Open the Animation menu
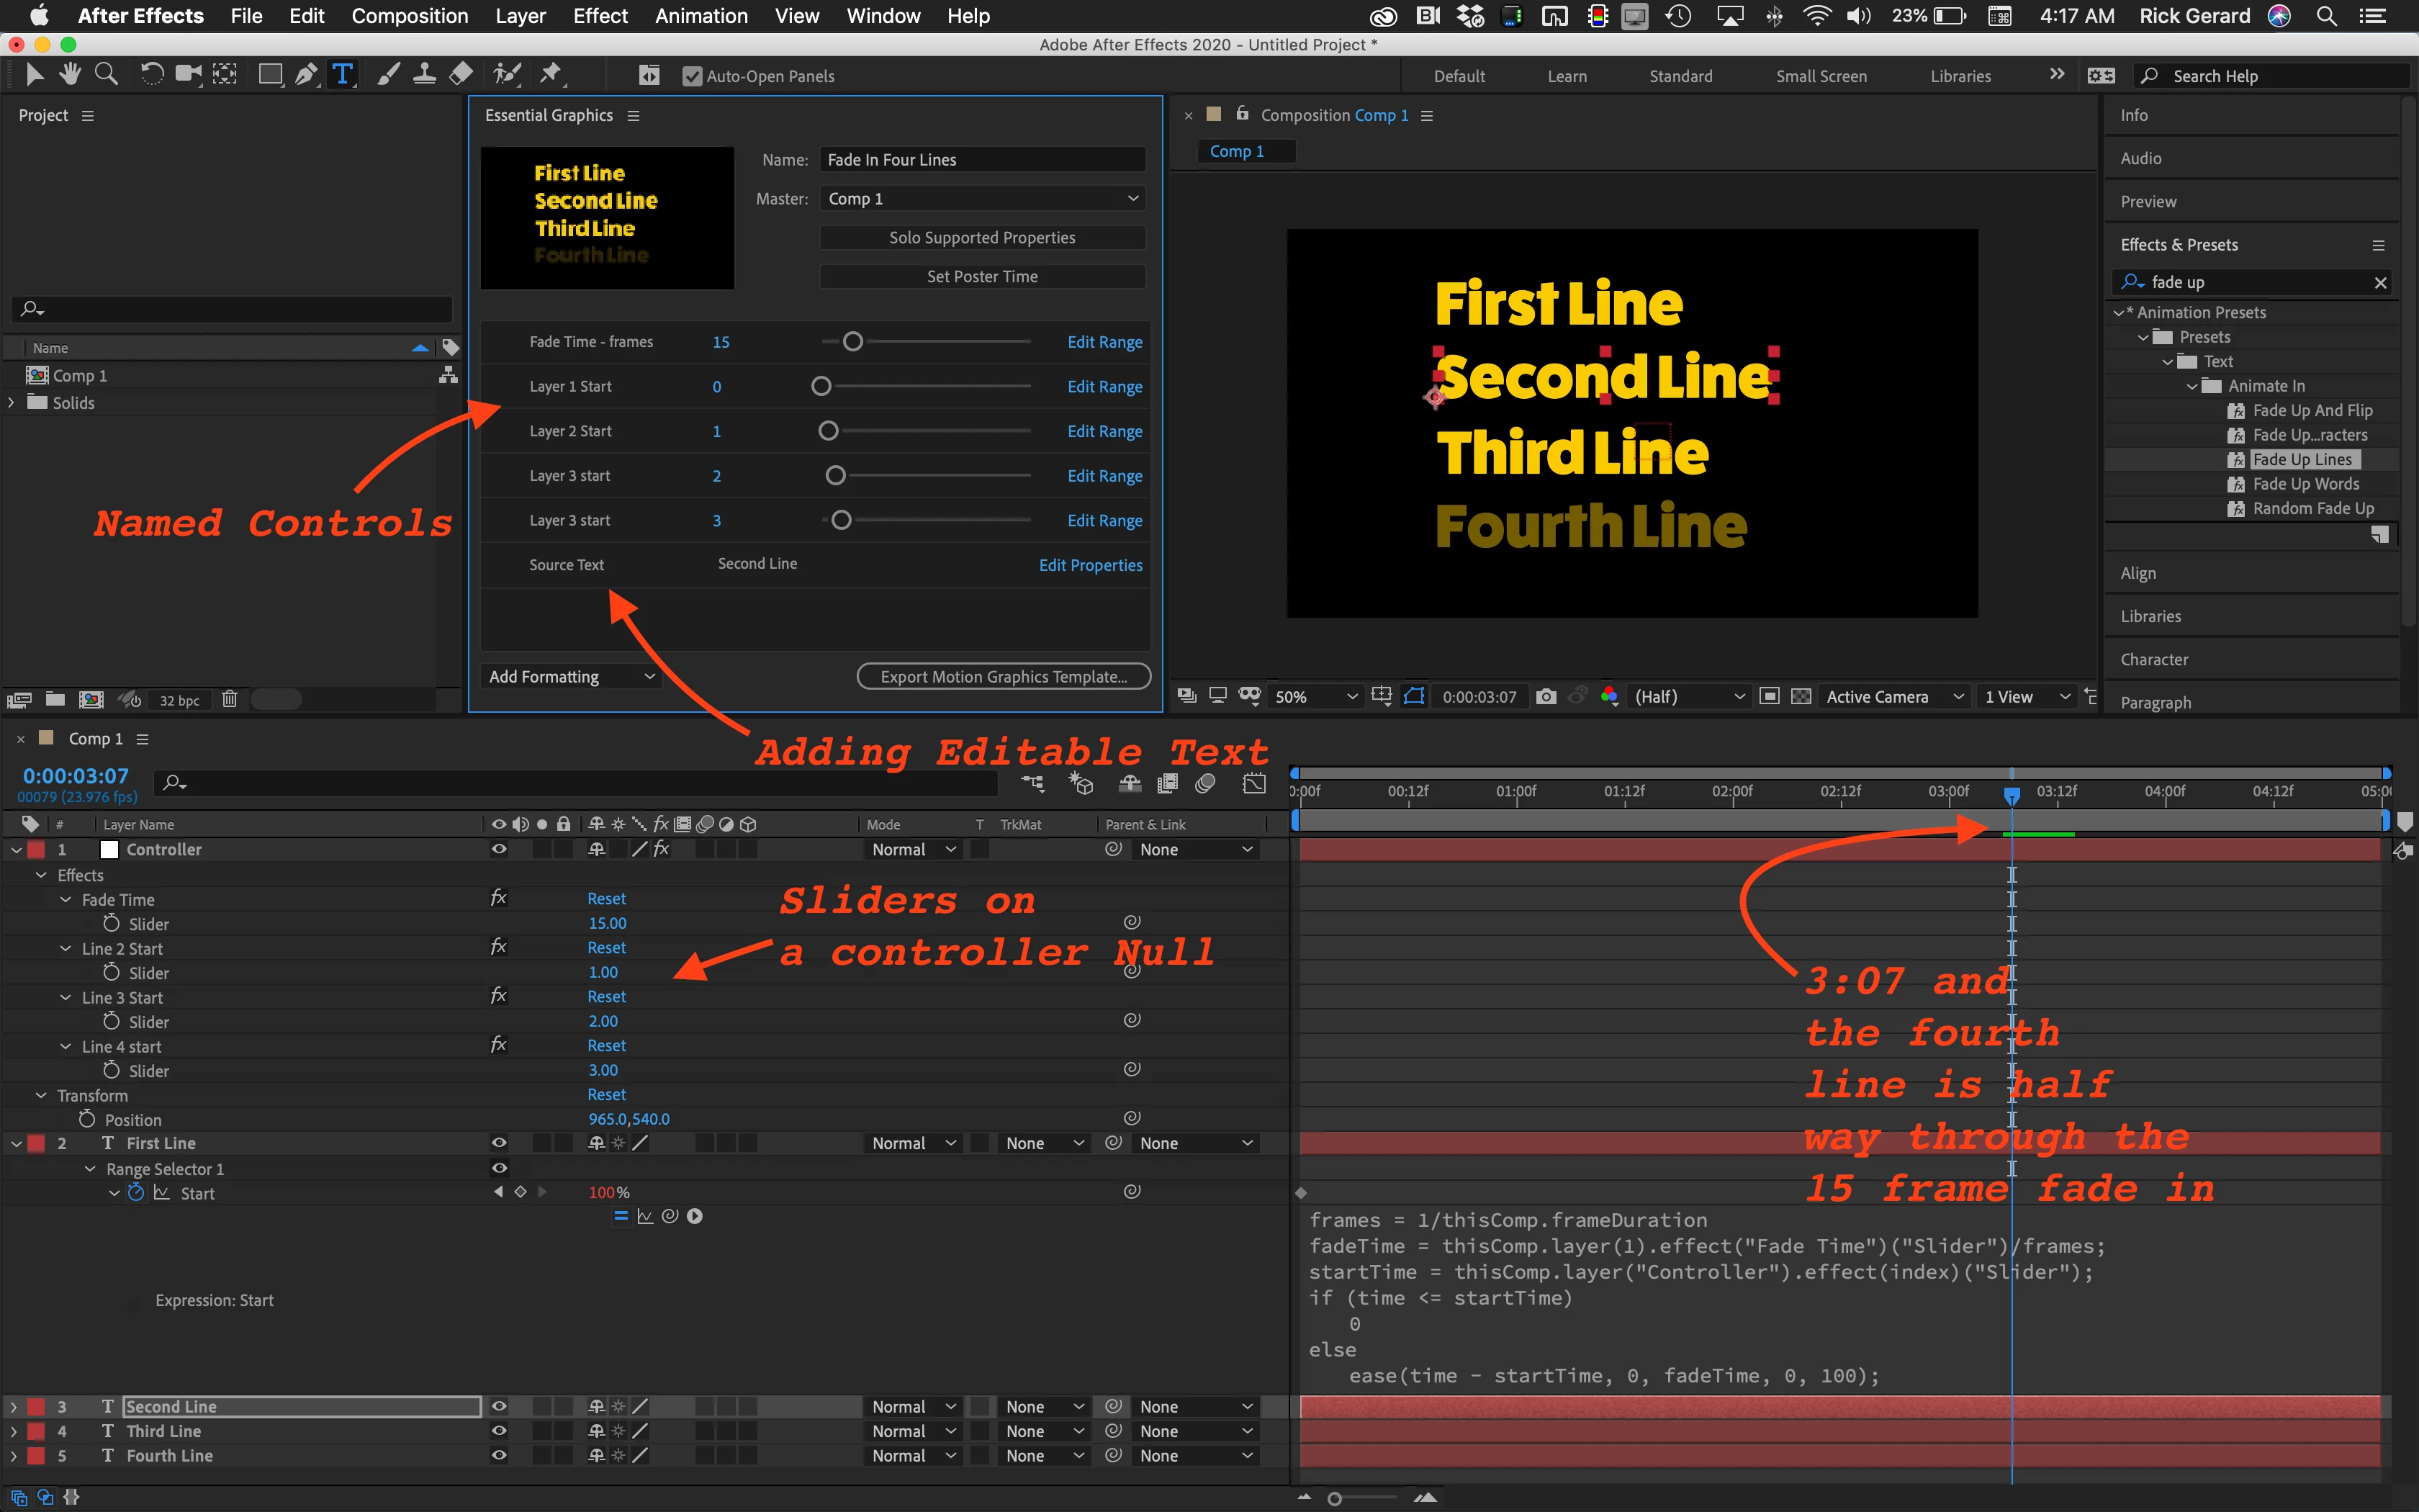The width and height of the screenshot is (2419, 1512). click(701, 16)
